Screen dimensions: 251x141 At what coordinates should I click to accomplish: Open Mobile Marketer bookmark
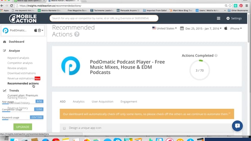tap(50, 11)
